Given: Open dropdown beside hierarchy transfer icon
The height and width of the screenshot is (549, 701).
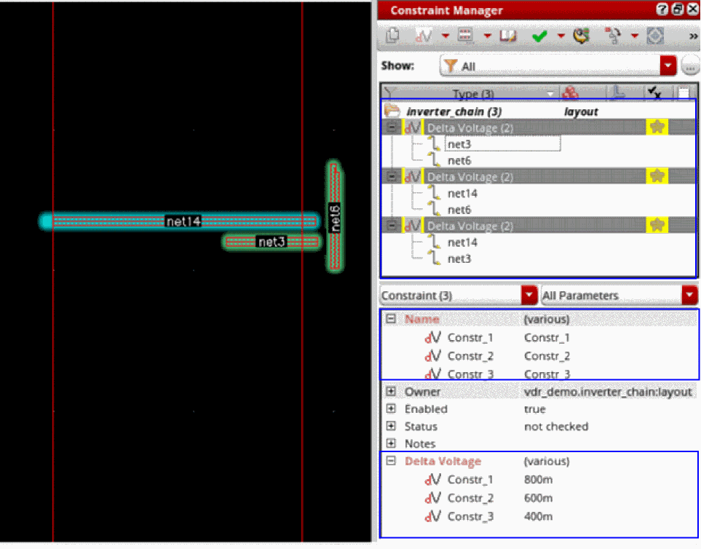Looking at the screenshot, I should point(634,36).
